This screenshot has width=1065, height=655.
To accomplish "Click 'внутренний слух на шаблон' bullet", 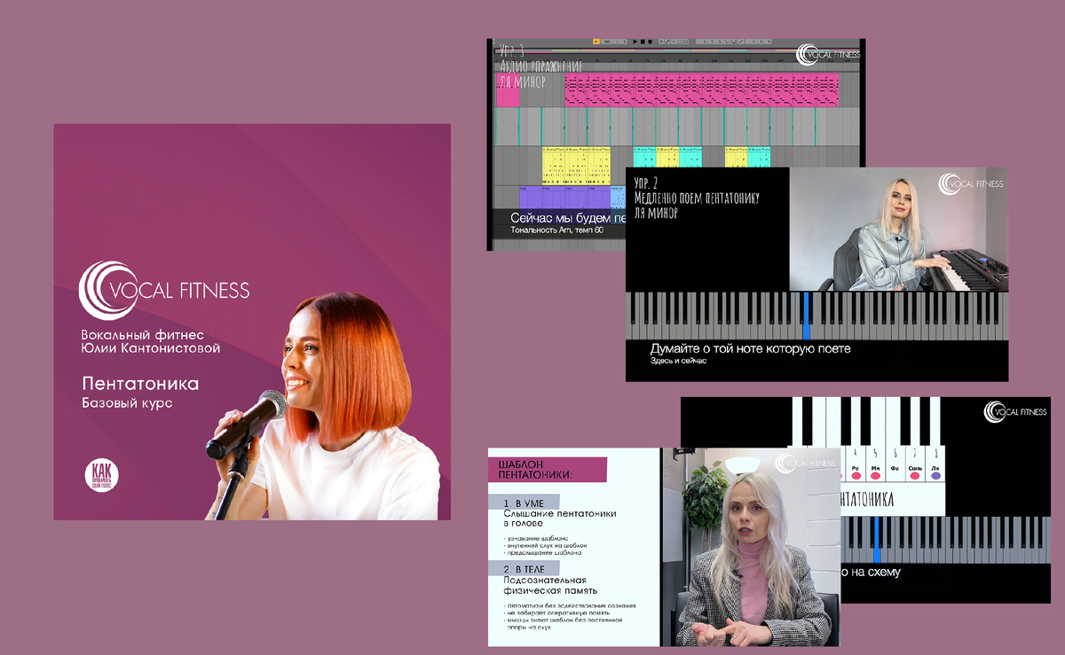I will coord(545,546).
